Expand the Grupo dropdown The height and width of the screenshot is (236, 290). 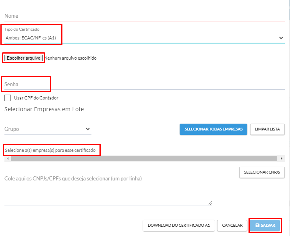tap(48, 129)
